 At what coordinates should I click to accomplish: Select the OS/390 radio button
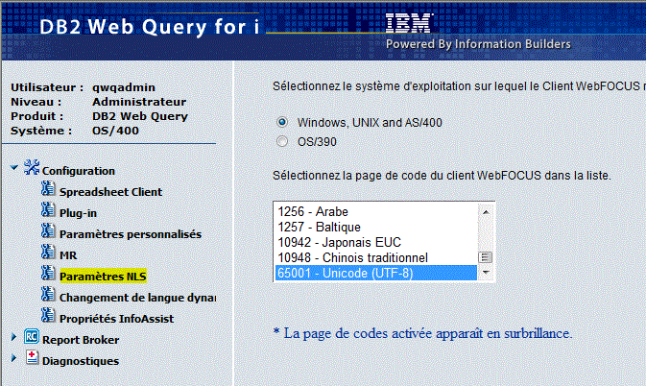[282, 141]
